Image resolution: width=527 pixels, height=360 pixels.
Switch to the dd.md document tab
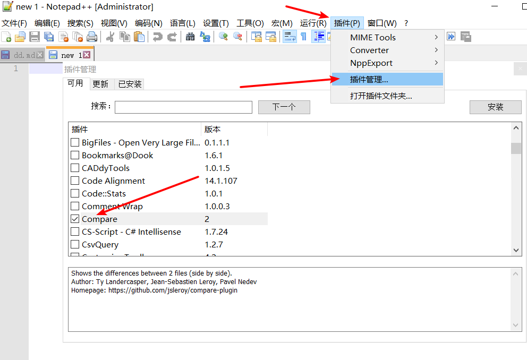22,55
